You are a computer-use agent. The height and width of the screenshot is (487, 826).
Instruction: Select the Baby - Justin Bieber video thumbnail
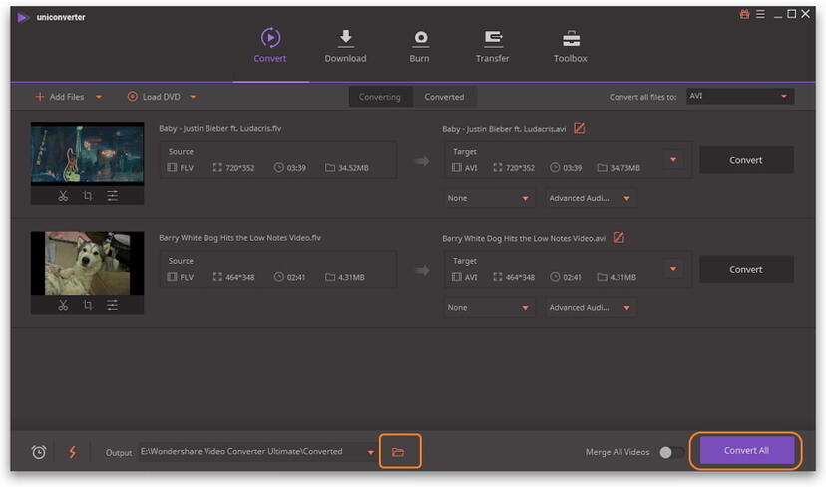[87, 154]
